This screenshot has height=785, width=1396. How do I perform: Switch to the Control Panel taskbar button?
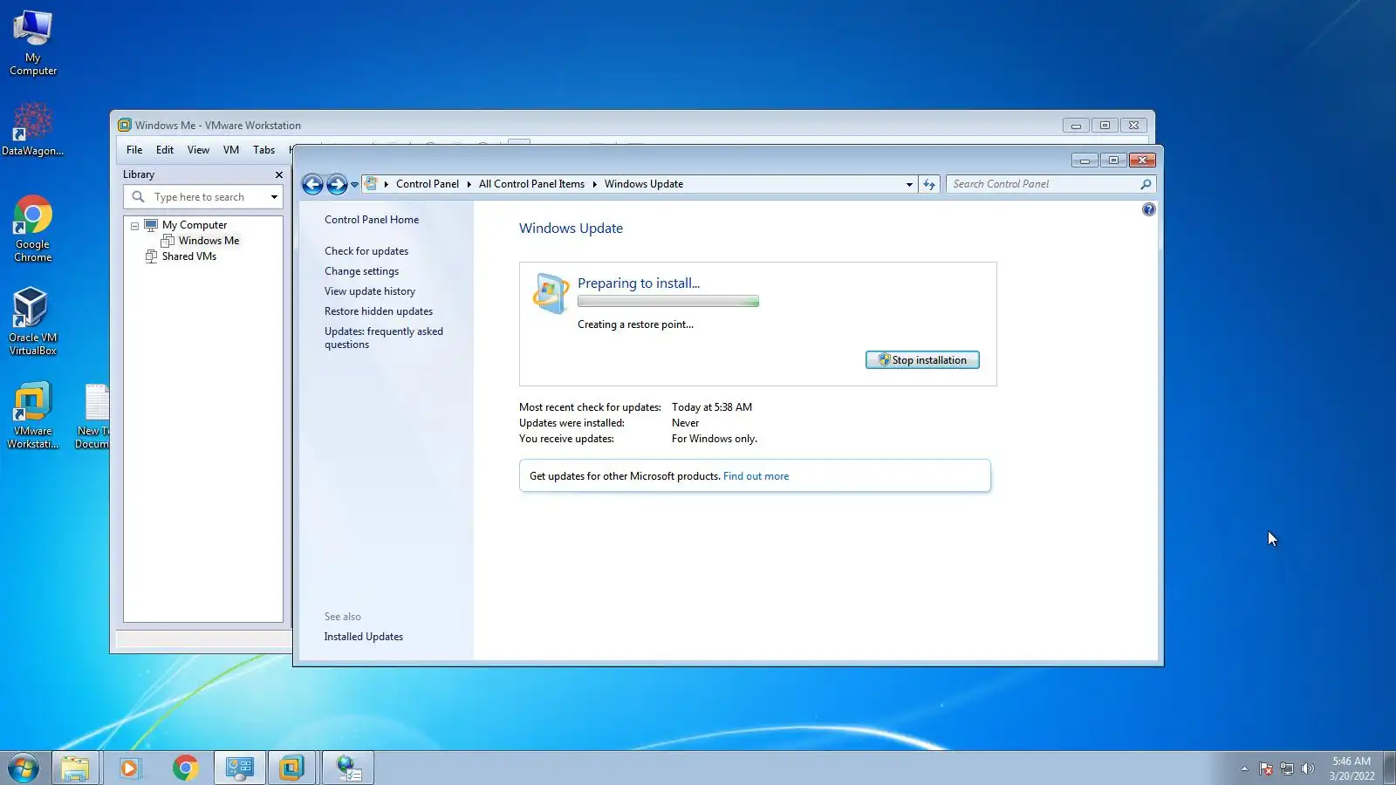[x=239, y=768]
